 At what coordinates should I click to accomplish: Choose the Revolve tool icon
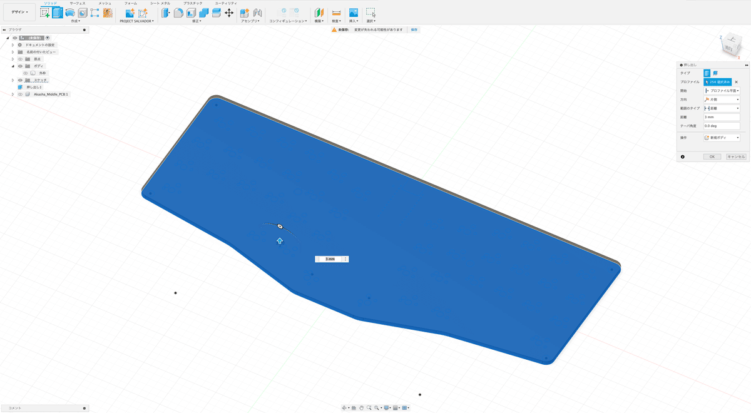point(70,13)
